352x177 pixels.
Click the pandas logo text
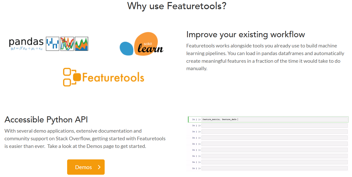tap(26, 42)
